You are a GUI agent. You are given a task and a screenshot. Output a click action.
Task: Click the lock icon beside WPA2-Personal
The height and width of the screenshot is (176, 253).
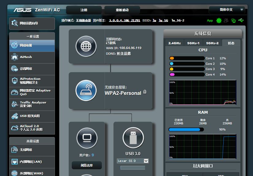coord(145,92)
